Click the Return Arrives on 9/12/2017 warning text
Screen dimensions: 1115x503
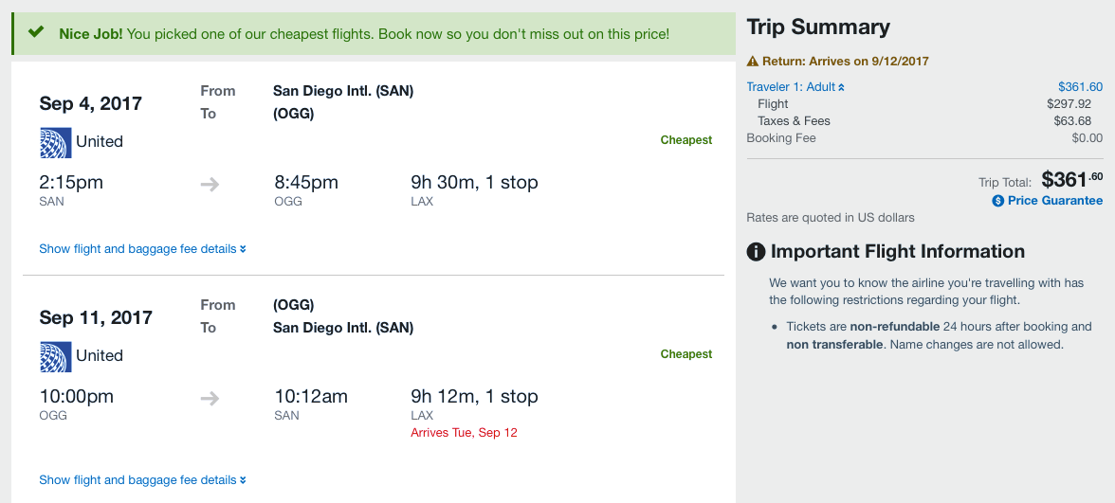coord(845,62)
